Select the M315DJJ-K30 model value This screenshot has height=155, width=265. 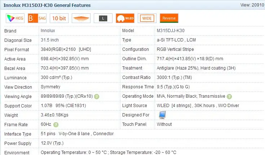171,31
